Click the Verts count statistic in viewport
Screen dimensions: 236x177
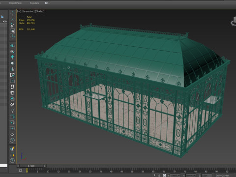pyautogui.click(x=27, y=23)
